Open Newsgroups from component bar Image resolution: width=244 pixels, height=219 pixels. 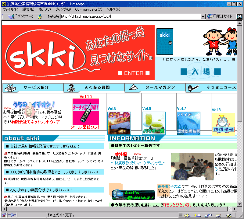(x=208, y=215)
